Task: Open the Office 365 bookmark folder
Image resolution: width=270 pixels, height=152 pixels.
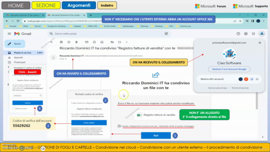Action: click(91, 26)
